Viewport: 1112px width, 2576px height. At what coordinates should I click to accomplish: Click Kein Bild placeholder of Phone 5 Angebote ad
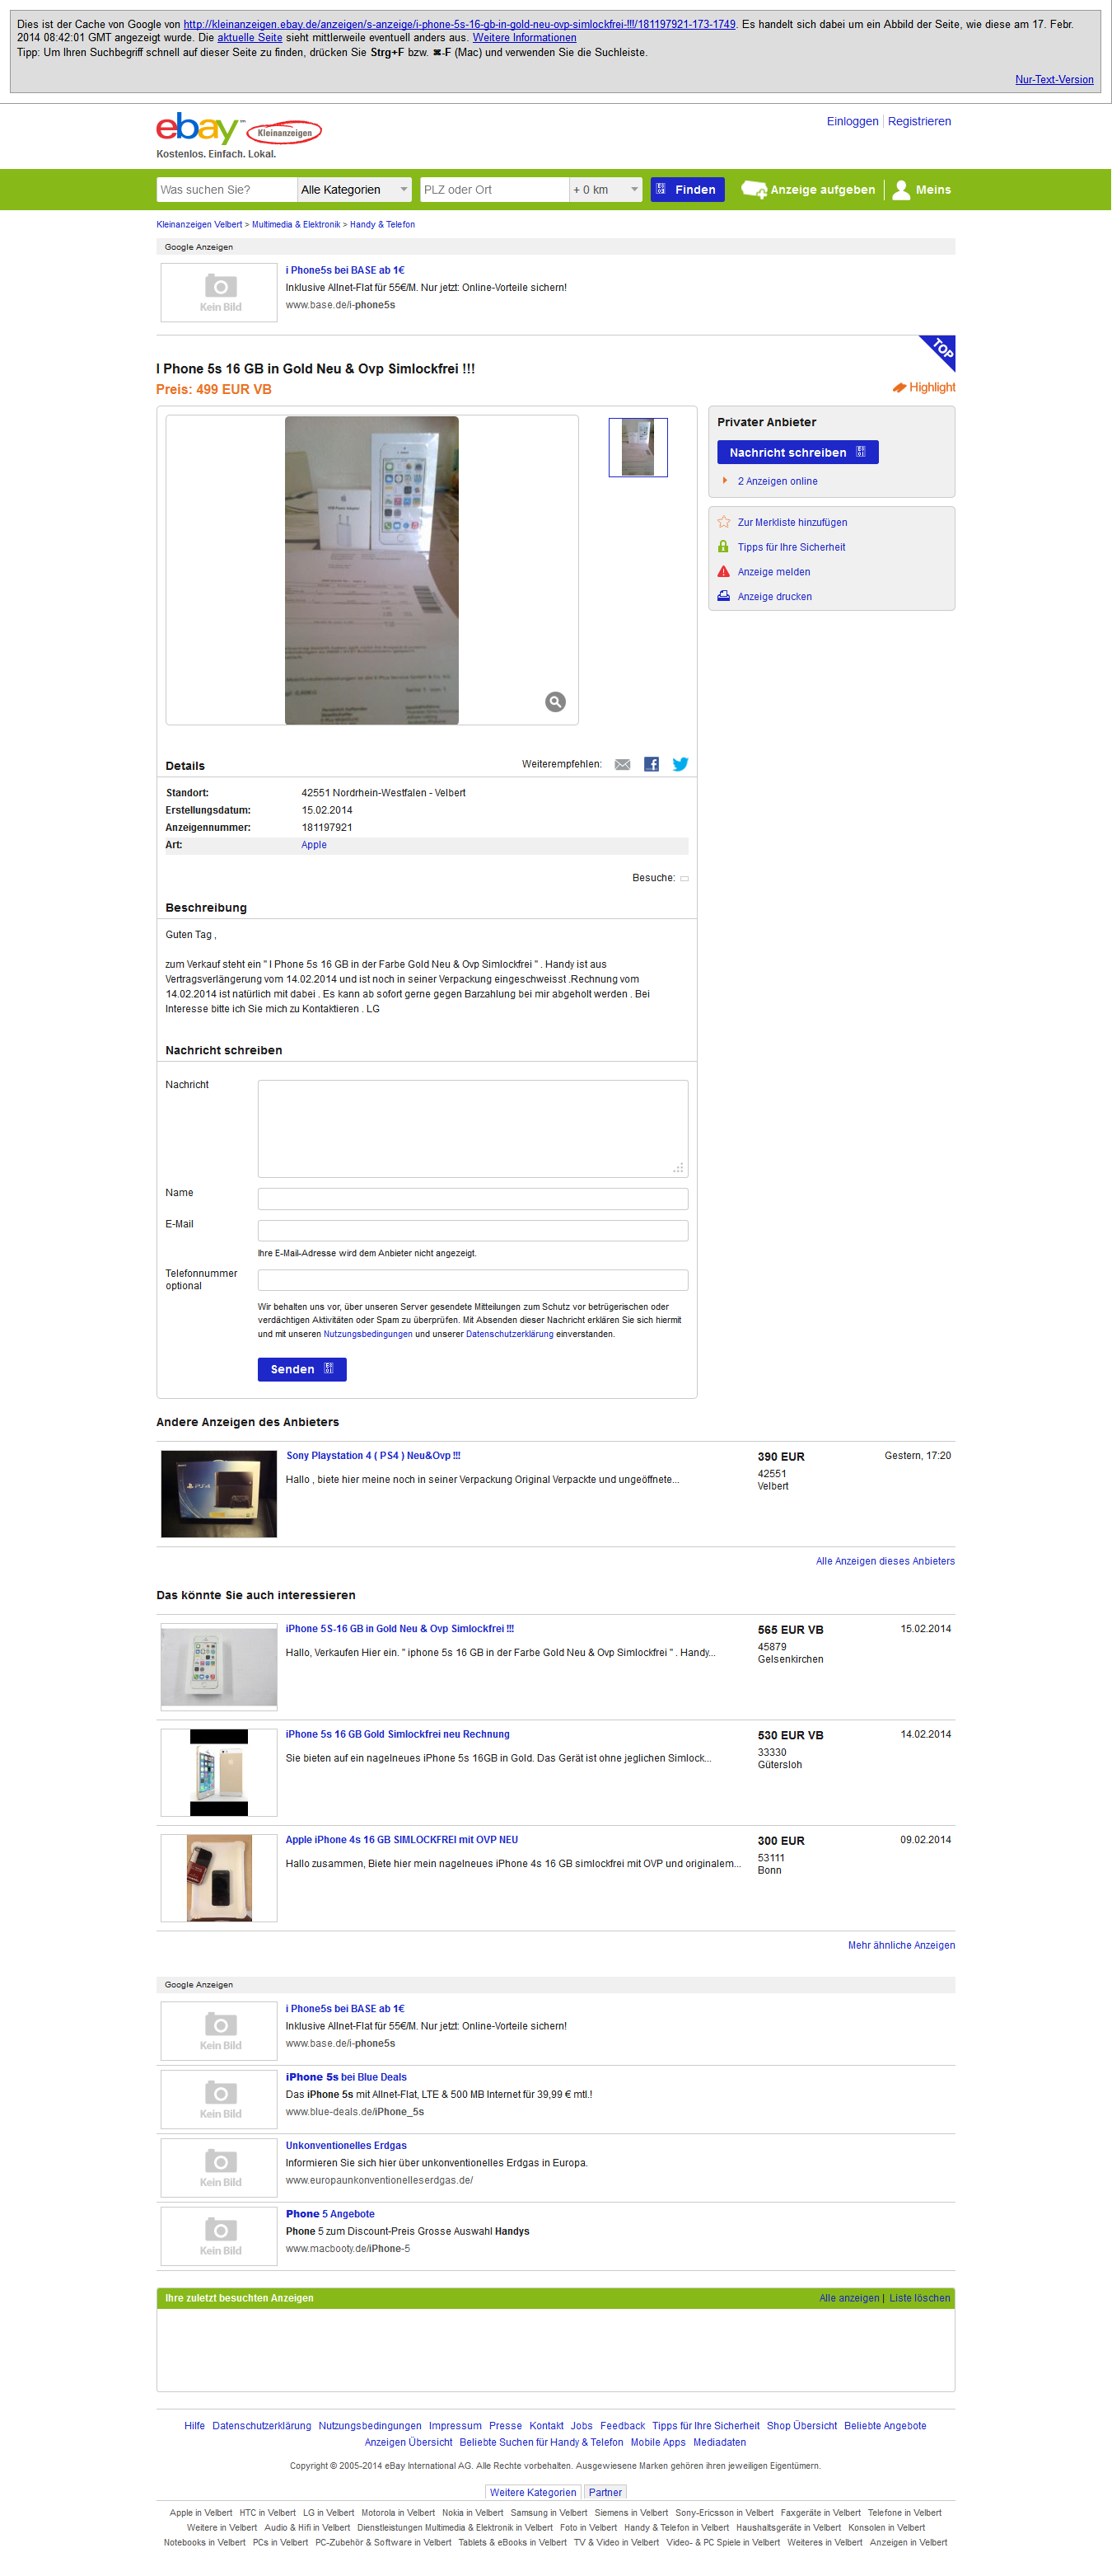tap(219, 2235)
